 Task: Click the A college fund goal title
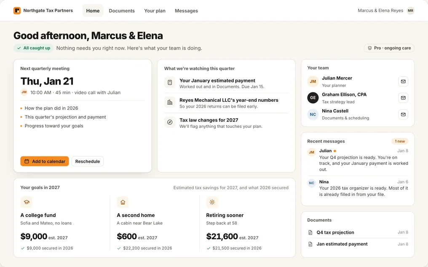38,215
